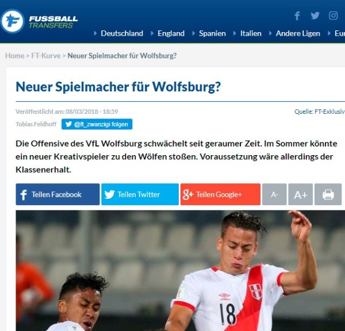
Task: Open the Facebook icon in header
Action: tap(297, 16)
